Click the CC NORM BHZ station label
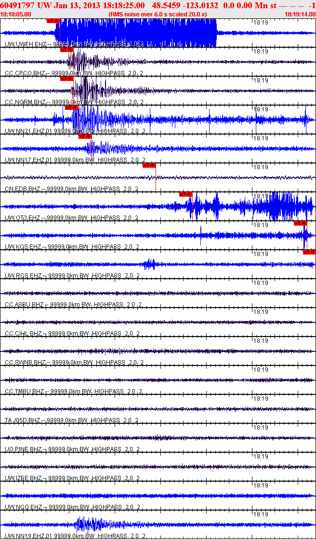The height and width of the screenshot is (539, 316). pos(74,102)
